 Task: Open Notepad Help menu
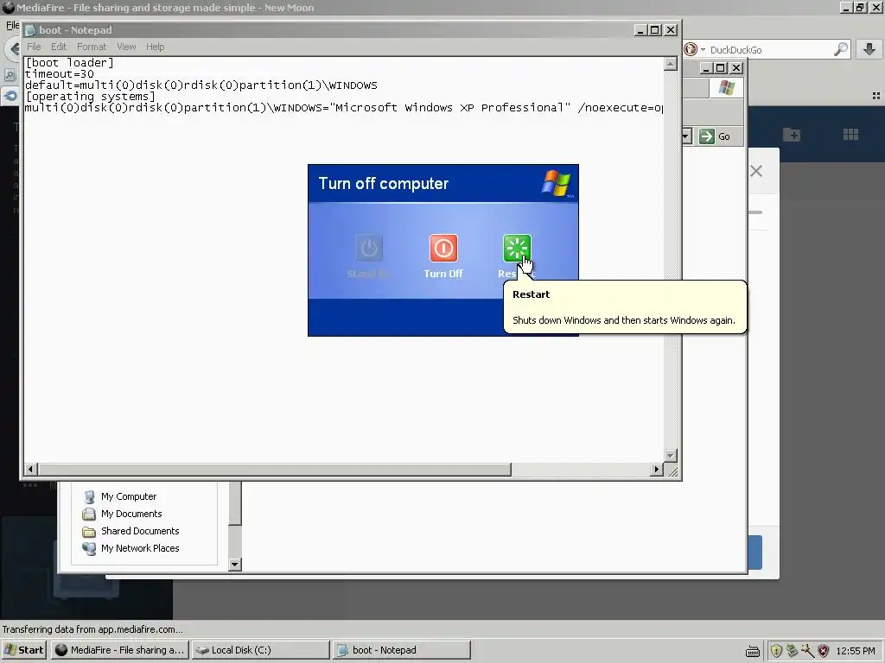pos(156,47)
